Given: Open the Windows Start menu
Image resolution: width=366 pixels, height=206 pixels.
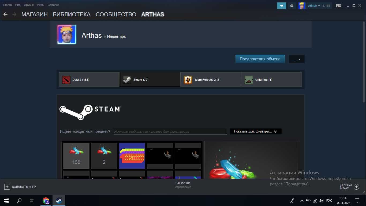Looking at the screenshot, I should pos(6,201).
